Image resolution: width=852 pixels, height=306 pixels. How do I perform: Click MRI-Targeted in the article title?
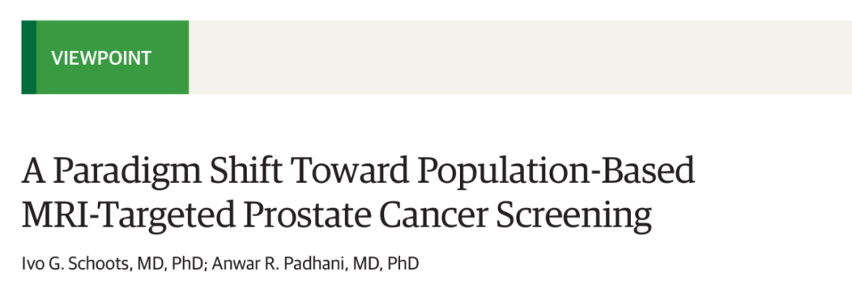(129, 216)
